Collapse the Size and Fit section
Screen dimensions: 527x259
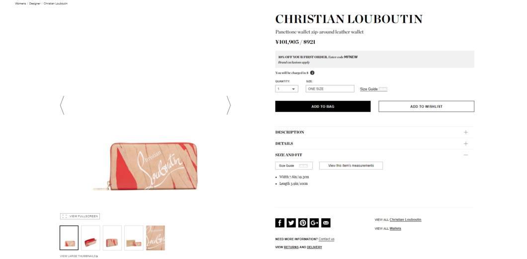tap(374, 155)
